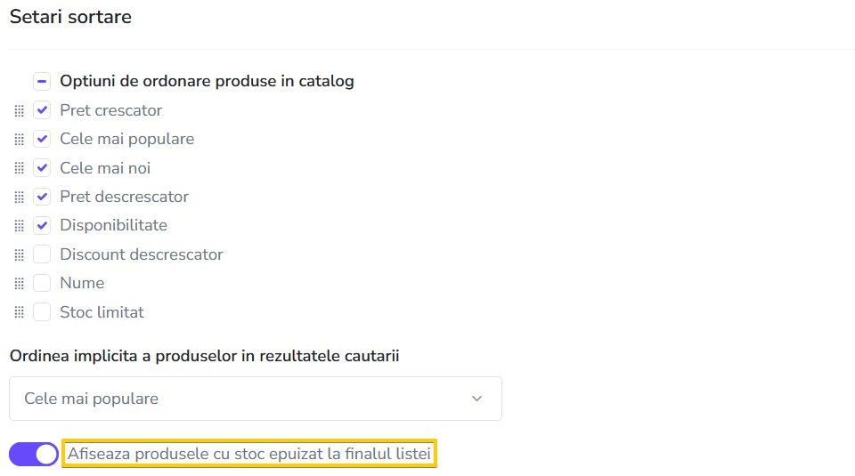Disable the out-of-stock products toggle switch

point(34,454)
